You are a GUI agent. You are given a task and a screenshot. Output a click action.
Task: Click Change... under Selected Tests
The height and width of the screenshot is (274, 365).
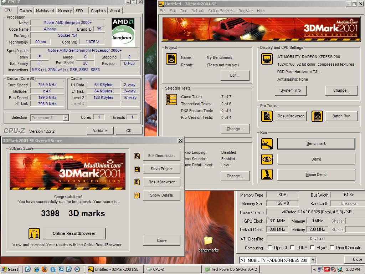tap(235, 129)
